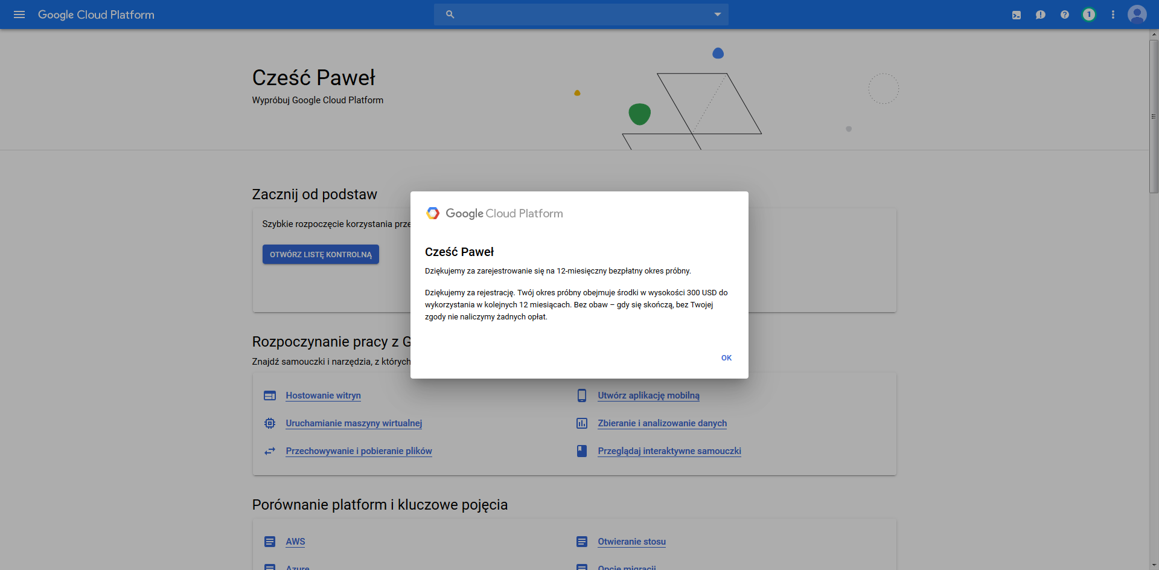Click the interactive tutorials book icon

coord(582,451)
